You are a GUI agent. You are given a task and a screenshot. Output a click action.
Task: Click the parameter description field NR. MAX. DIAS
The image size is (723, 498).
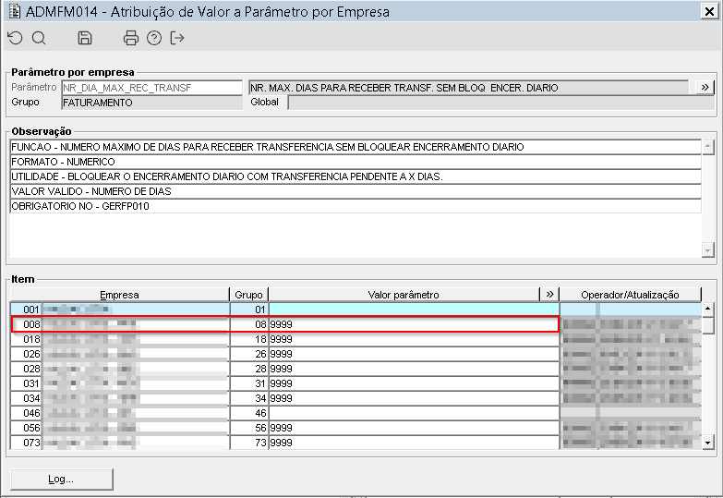468,88
